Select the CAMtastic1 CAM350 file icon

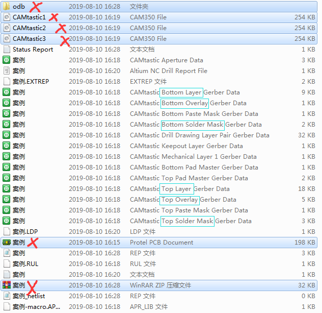(7, 17)
